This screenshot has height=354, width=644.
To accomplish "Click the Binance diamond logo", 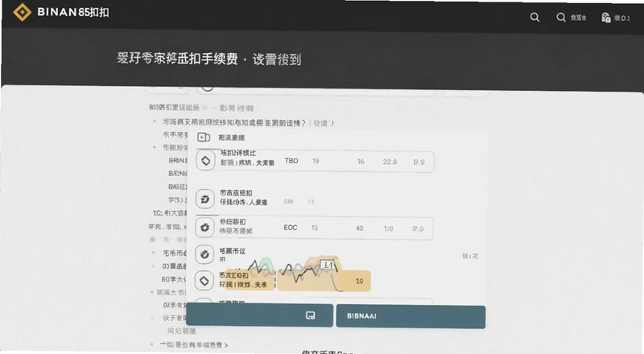I will pos(23,12).
